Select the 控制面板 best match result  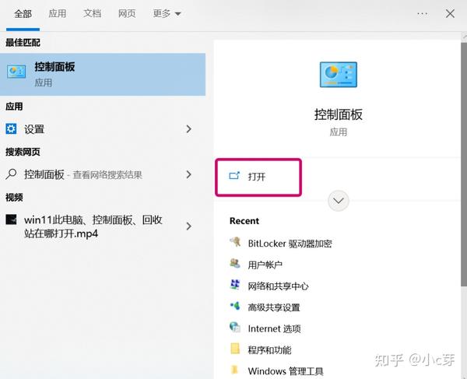tap(103, 75)
